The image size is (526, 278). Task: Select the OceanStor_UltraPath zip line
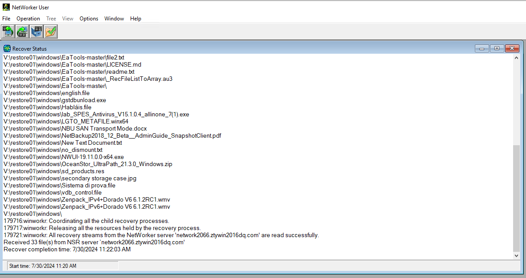(x=88, y=164)
